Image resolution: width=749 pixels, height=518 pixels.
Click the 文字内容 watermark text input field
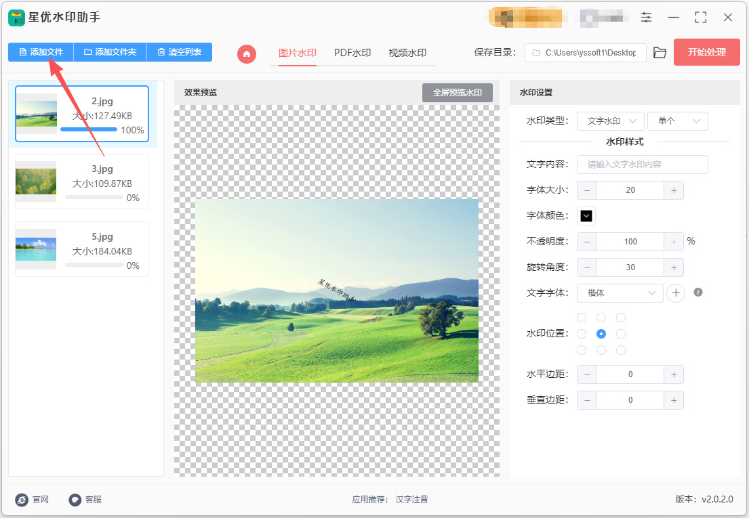pyautogui.click(x=642, y=165)
